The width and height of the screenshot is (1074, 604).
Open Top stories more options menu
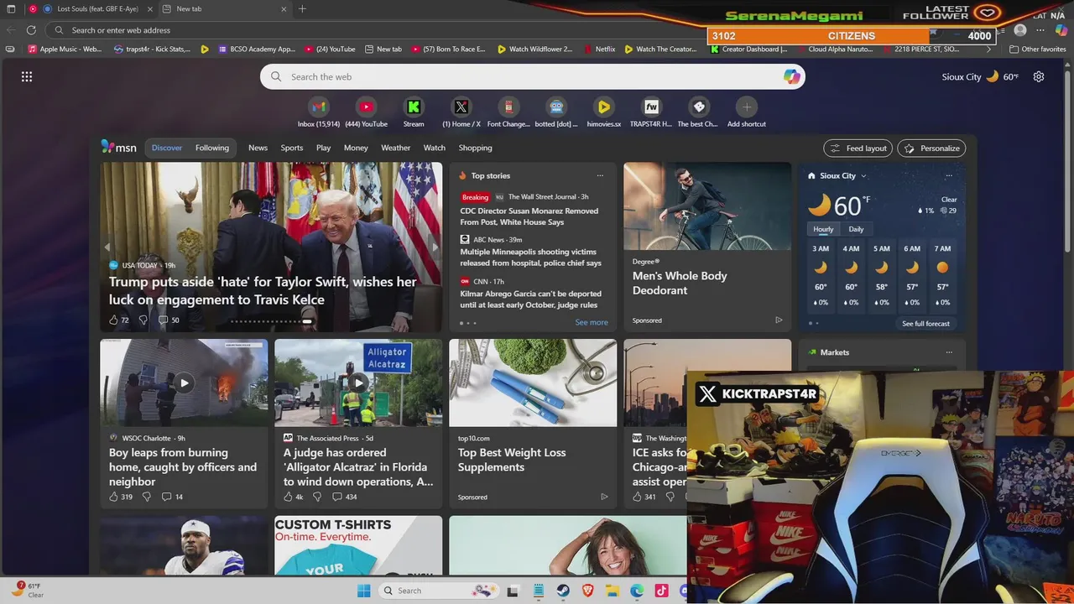[600, 175]
